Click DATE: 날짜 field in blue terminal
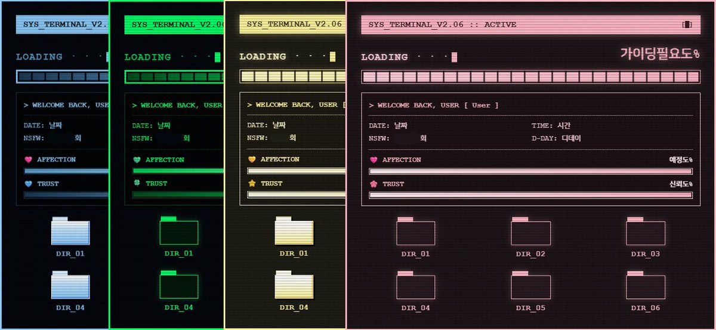The height and width of the screenshot is (330, 716). click(x=43, y=126)
